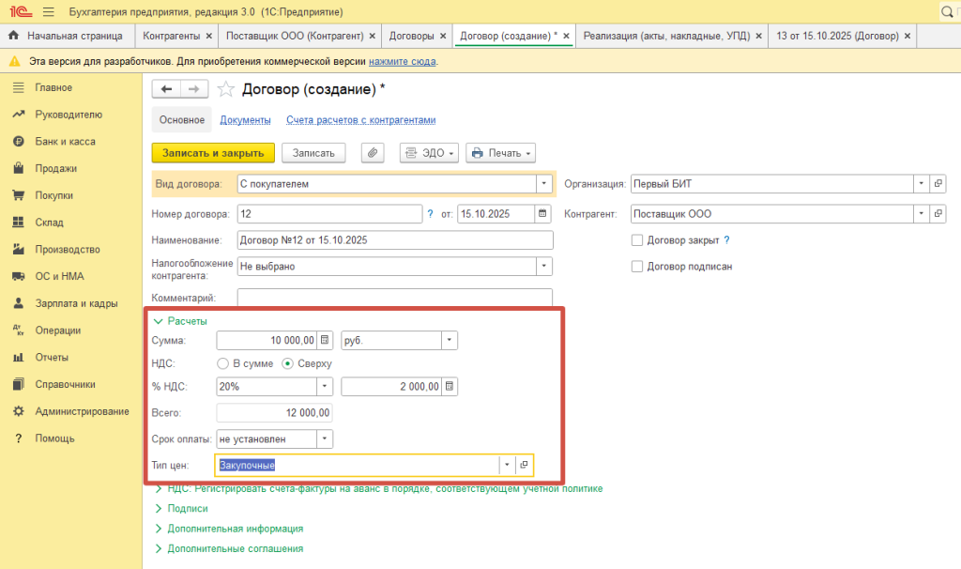Select the В сумме VAT radio option
The height and width of the screenshot is (569, 961).
pyautogui.click(x=222, y=363)
